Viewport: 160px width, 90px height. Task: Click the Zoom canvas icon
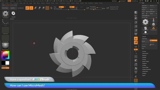point(136,22)
